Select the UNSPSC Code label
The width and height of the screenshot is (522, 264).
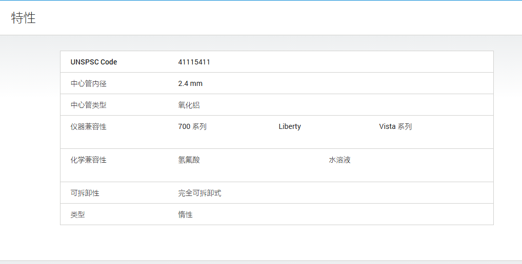click(94, 62)
